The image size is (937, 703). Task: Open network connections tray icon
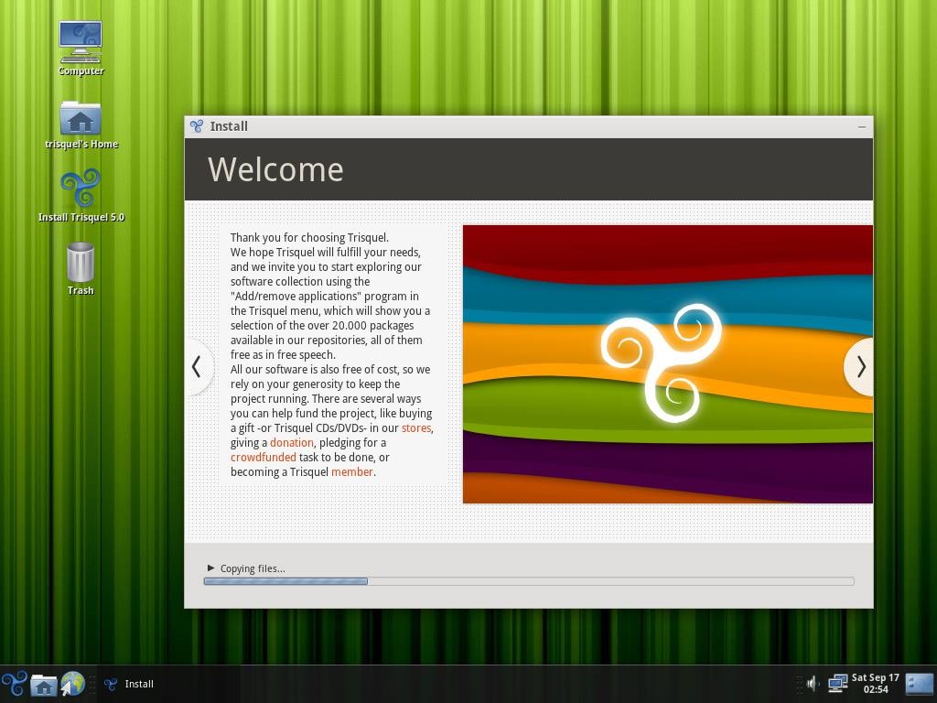click(837, 683)
